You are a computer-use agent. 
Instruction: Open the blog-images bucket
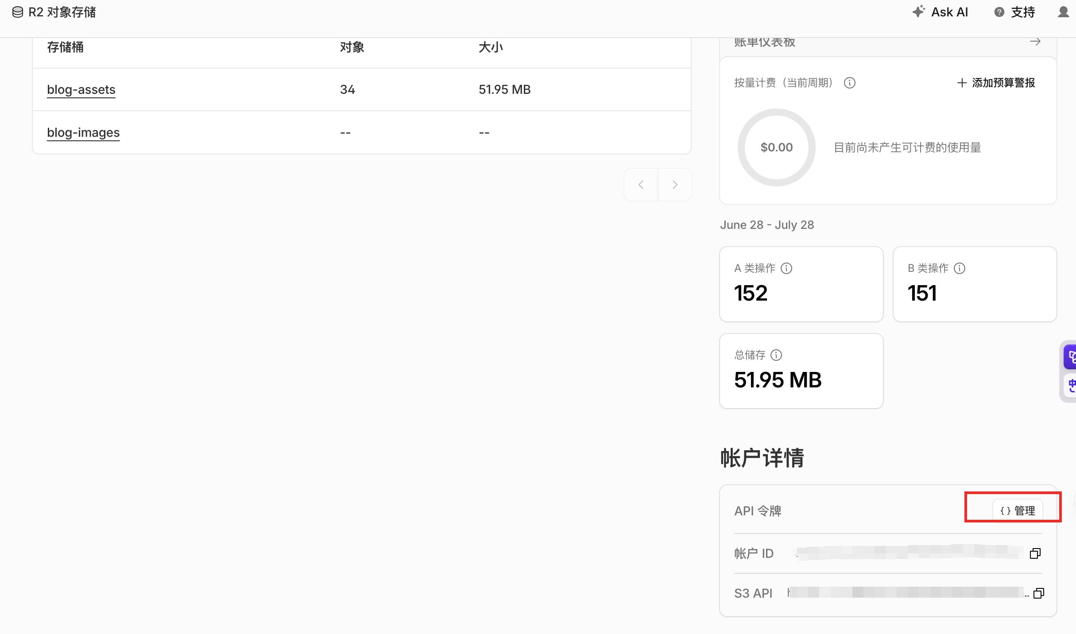coord(83,132)
